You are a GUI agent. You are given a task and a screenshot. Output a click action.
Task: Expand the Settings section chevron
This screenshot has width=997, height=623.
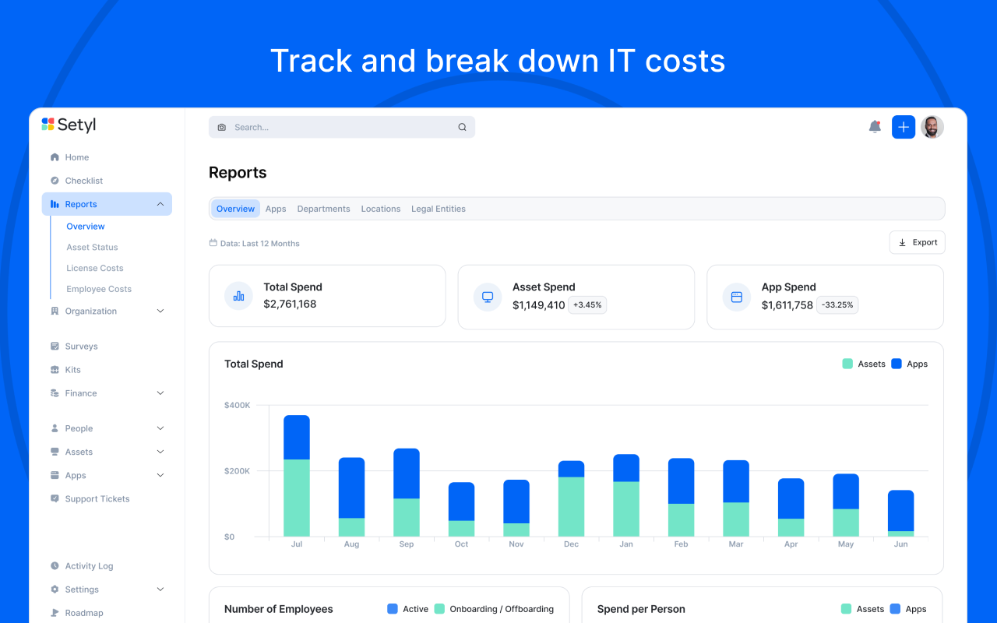coord(160,590)
